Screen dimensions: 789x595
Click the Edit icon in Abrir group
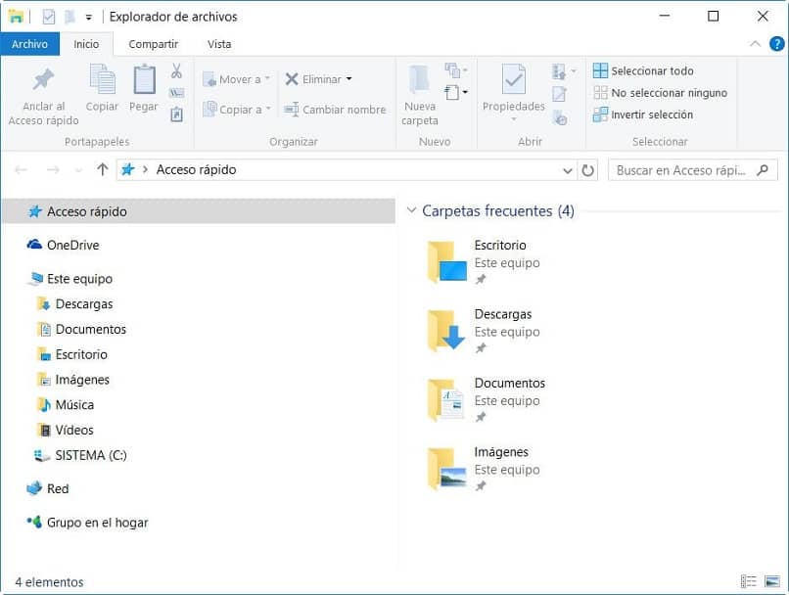click(559, 94)
